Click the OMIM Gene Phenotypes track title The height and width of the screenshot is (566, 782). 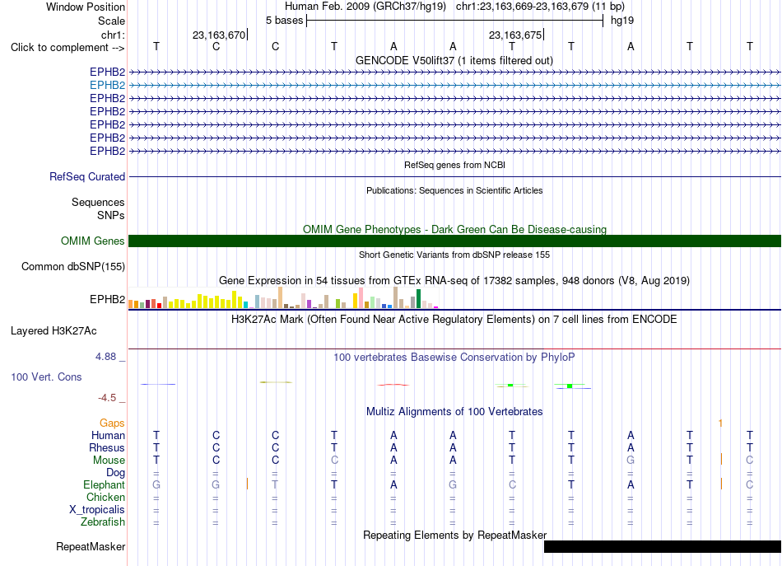(x=454, y=229)
